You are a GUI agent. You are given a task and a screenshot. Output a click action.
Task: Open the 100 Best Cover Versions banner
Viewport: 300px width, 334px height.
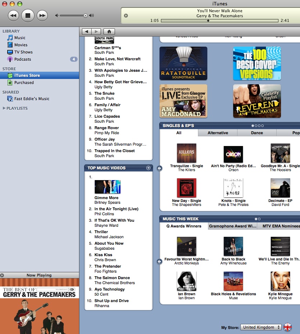click(x=257, y=63)
